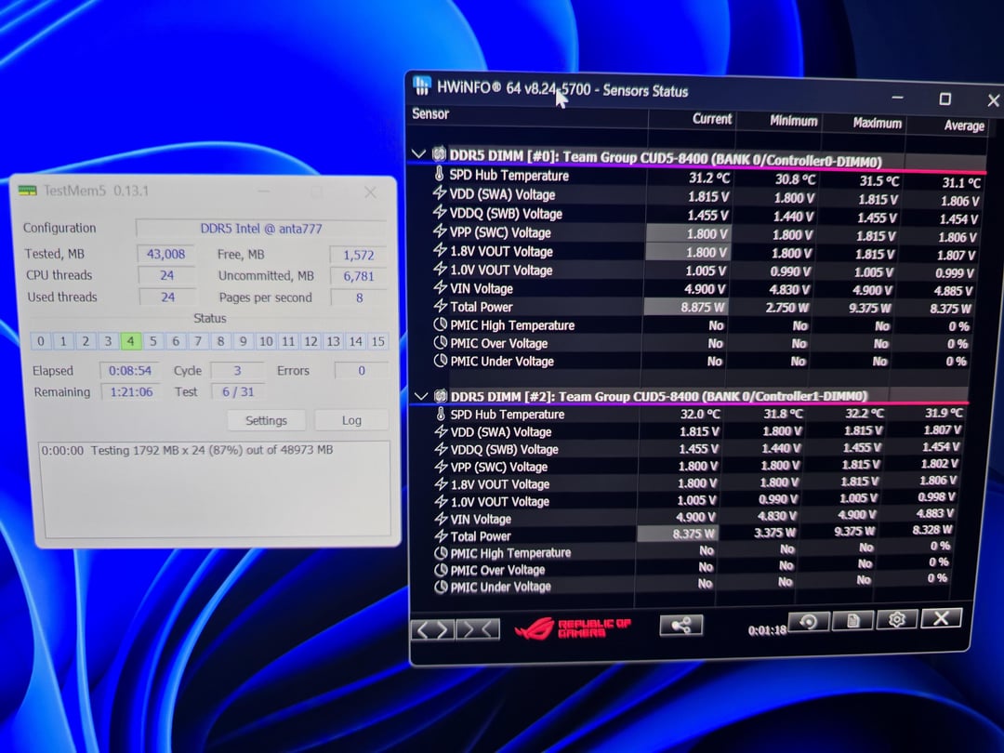Click circle icon beside DIMM #0 PMIC High Temperature

(x=441, y=324)
